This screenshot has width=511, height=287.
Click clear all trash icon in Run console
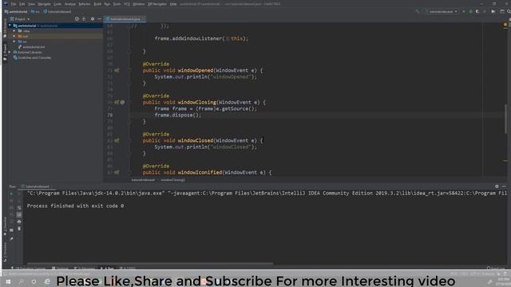[19, 229]
